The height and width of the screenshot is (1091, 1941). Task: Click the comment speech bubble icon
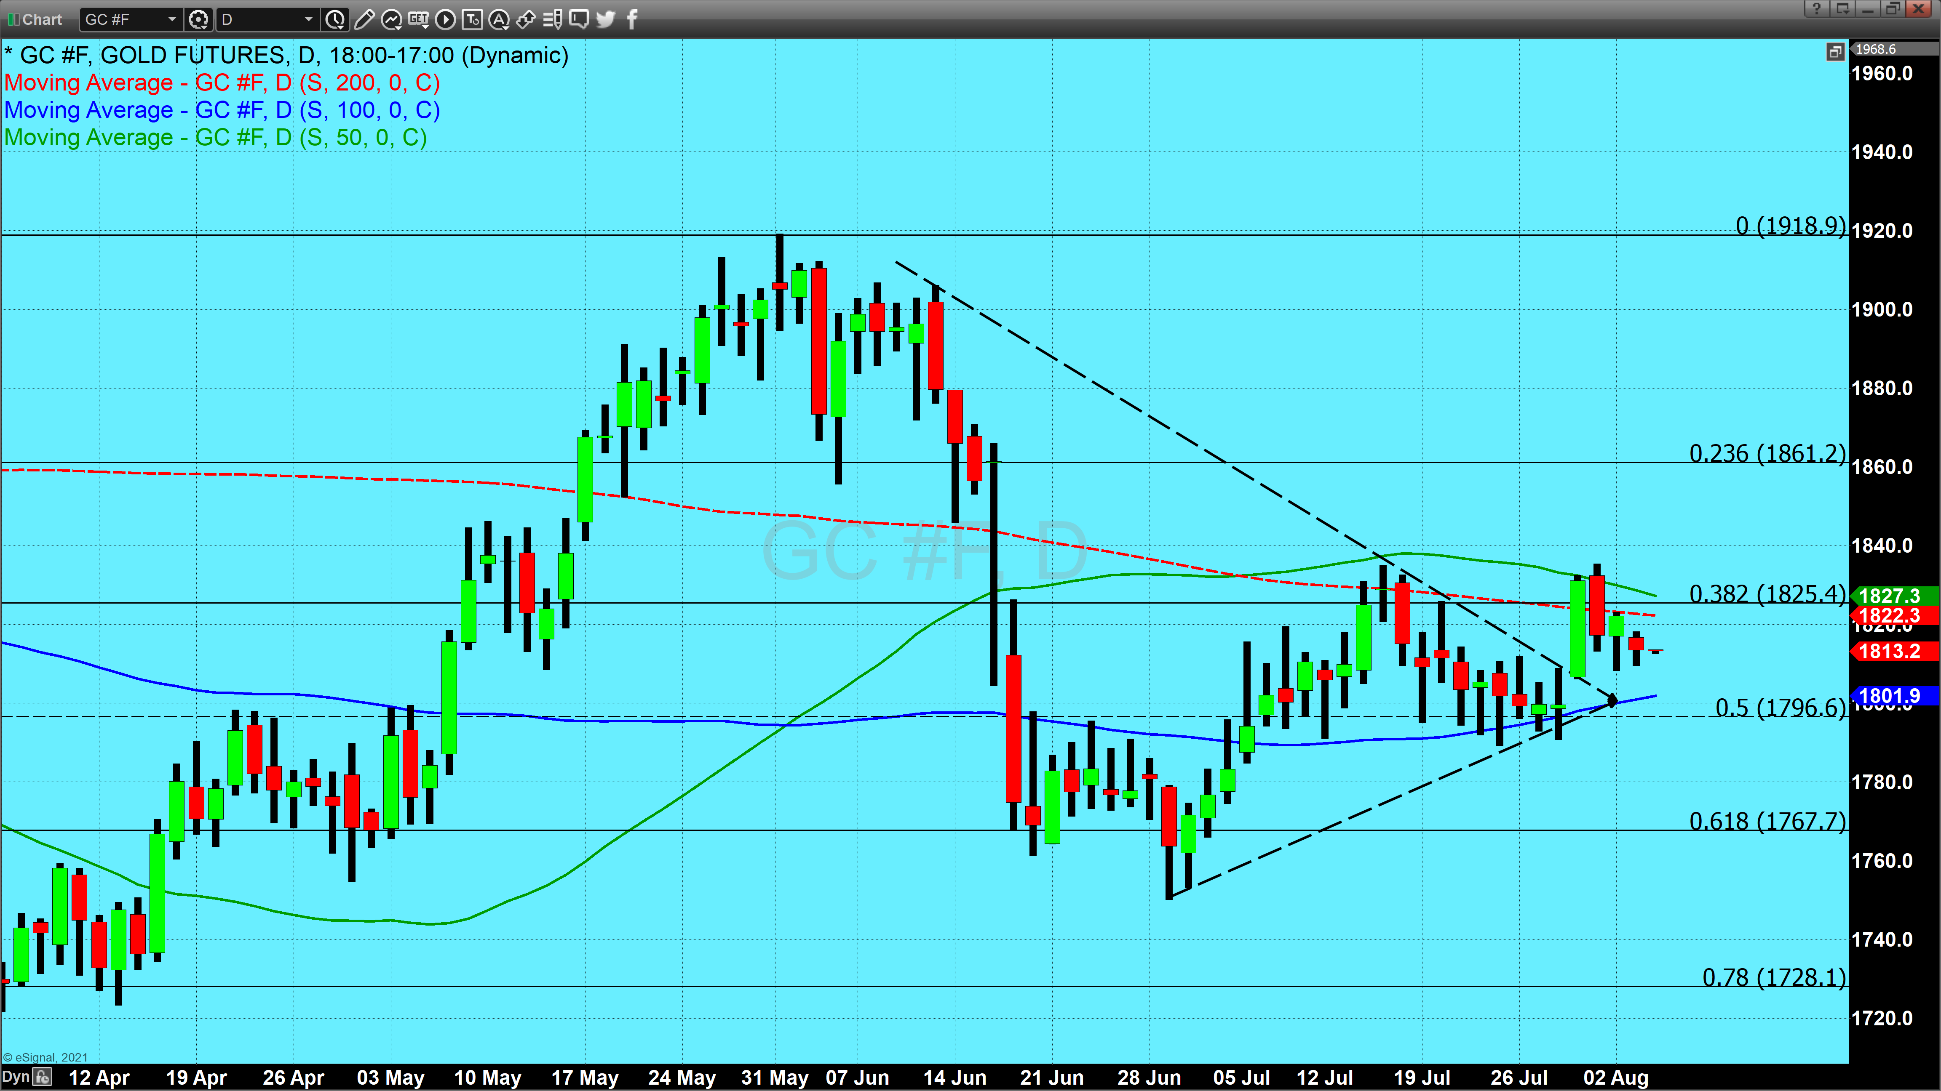pyautogui.click(x=579, y=20)
